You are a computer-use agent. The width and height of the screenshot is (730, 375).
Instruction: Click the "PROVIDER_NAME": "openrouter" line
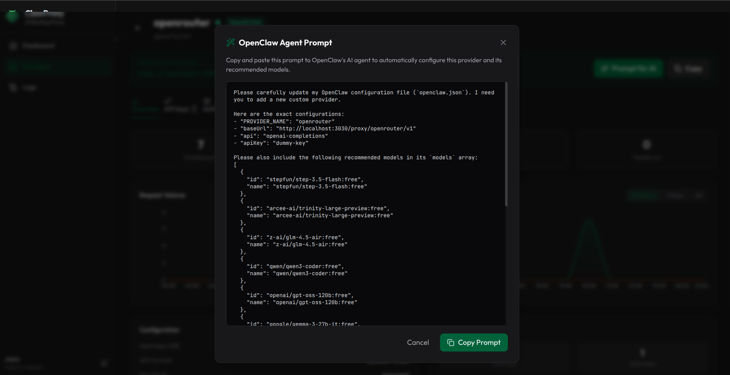pyautogui.click(x=284, y=121)
